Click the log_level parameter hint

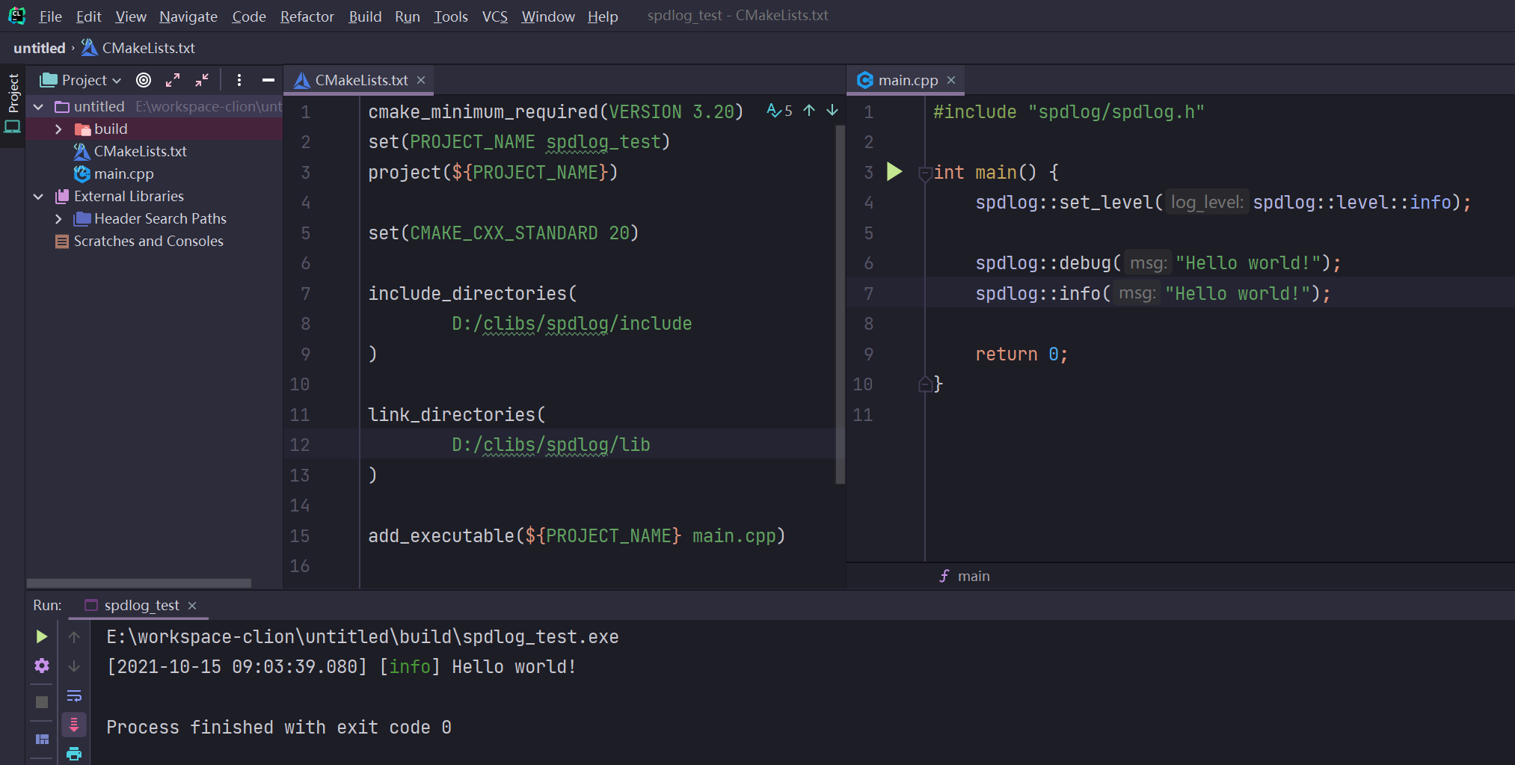click(1206, 202)
